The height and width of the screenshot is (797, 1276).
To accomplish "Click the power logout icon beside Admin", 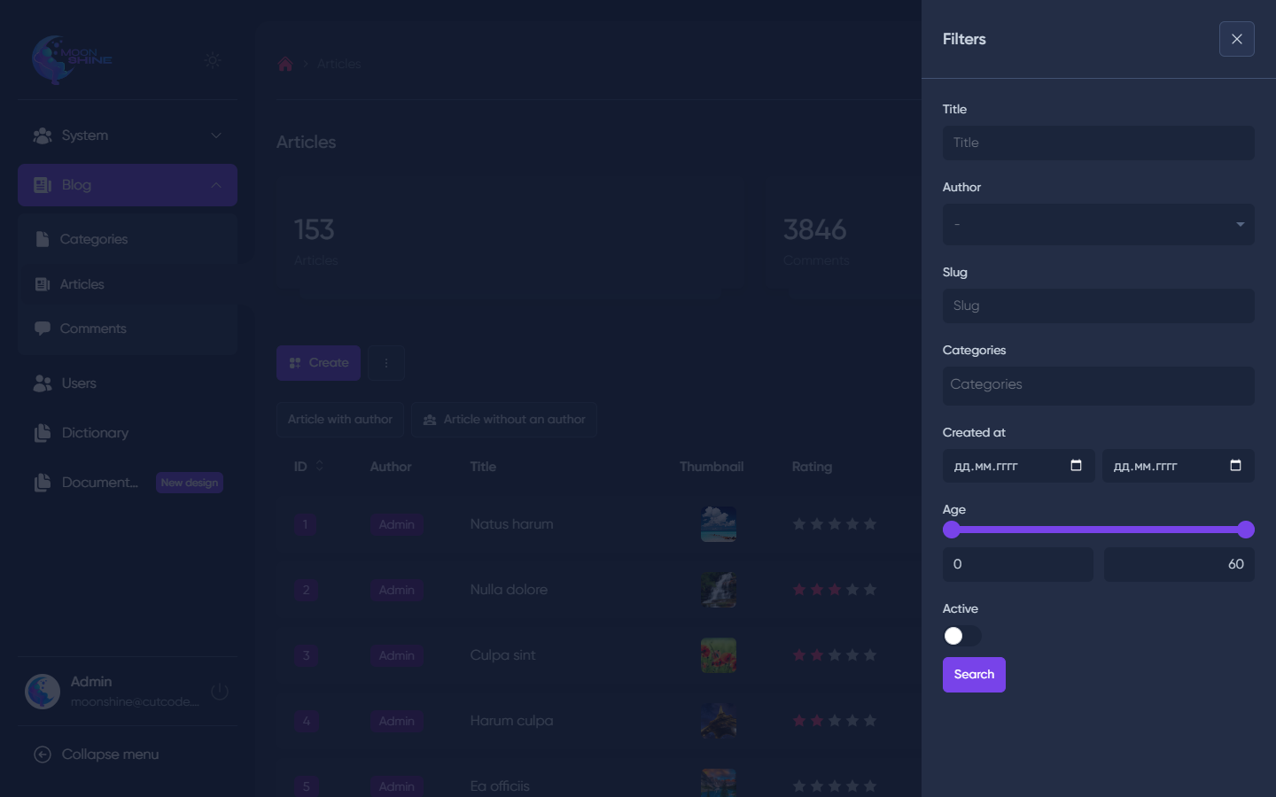I will 220,692.
